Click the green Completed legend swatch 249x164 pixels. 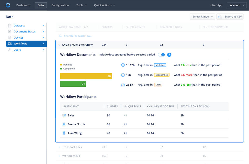[61, 69]
